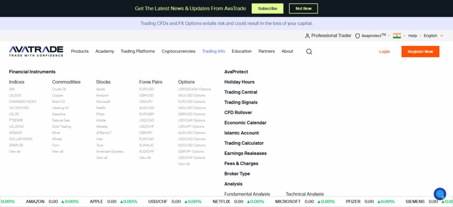Open Trading Signals page
The height and width of the screenshot is (207, 453).
(241, 102)
